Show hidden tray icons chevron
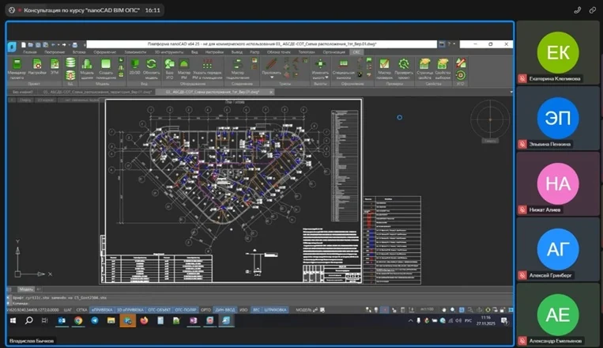 pyautogui.click(x=410, y=320)
